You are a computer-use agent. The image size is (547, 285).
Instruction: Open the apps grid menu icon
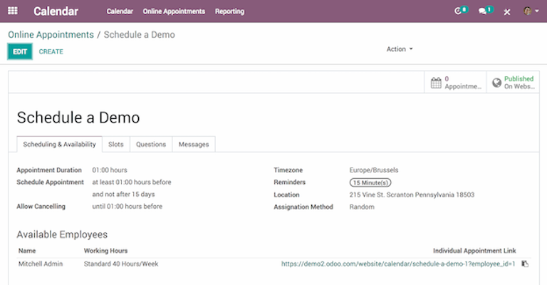tap(13, 11)
